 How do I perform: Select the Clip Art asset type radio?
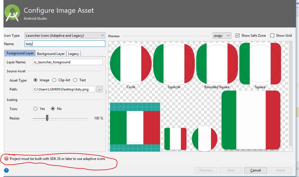54,80
